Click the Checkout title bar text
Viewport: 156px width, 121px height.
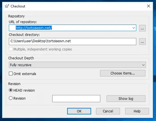pos(18,6)
